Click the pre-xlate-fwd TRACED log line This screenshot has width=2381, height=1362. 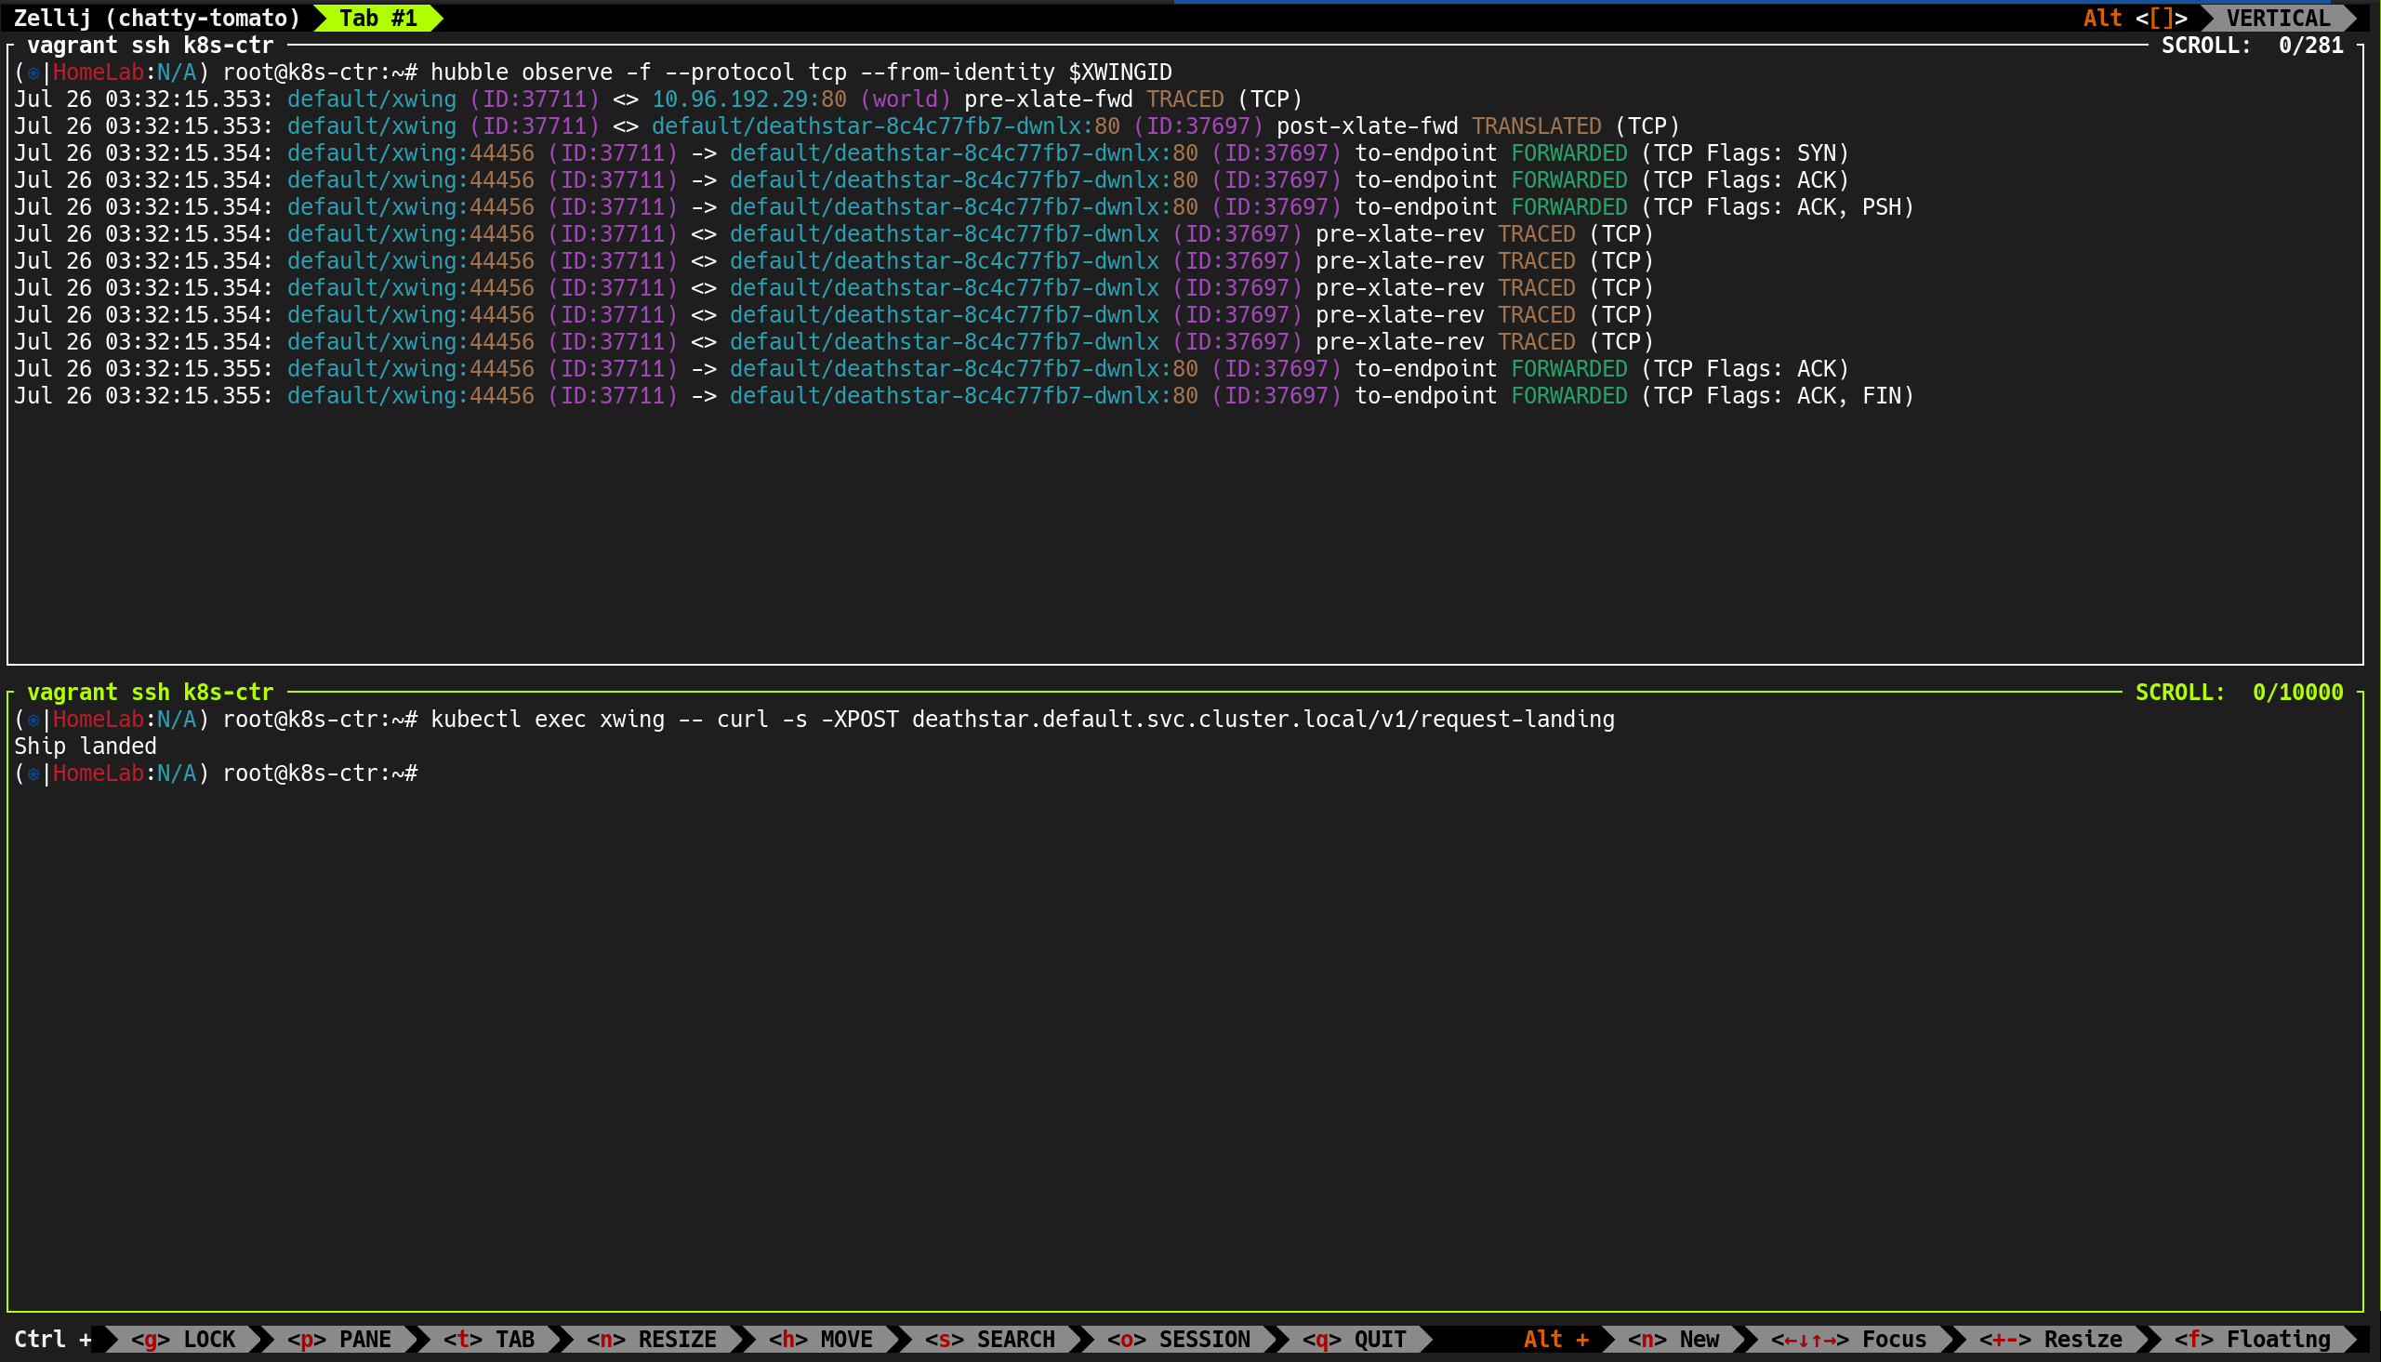(658, 99)
